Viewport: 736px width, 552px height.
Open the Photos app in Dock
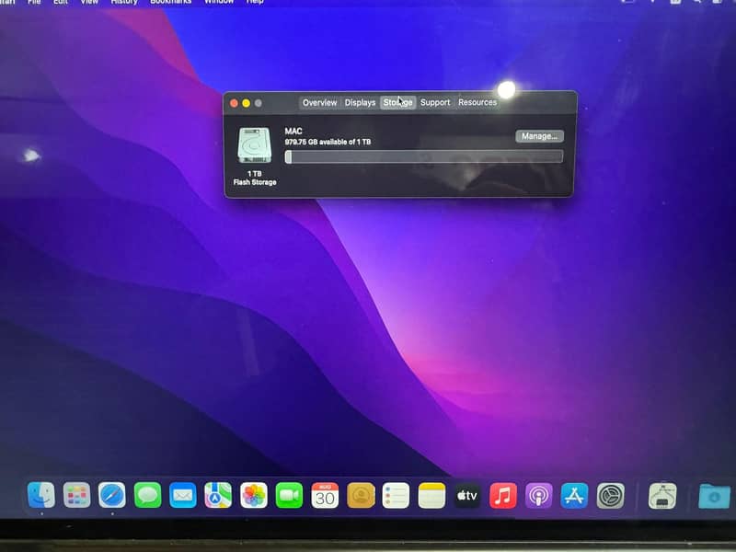click(x=254, y=495)
